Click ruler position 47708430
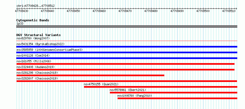245x109 pixels. (x=22, y=11)
